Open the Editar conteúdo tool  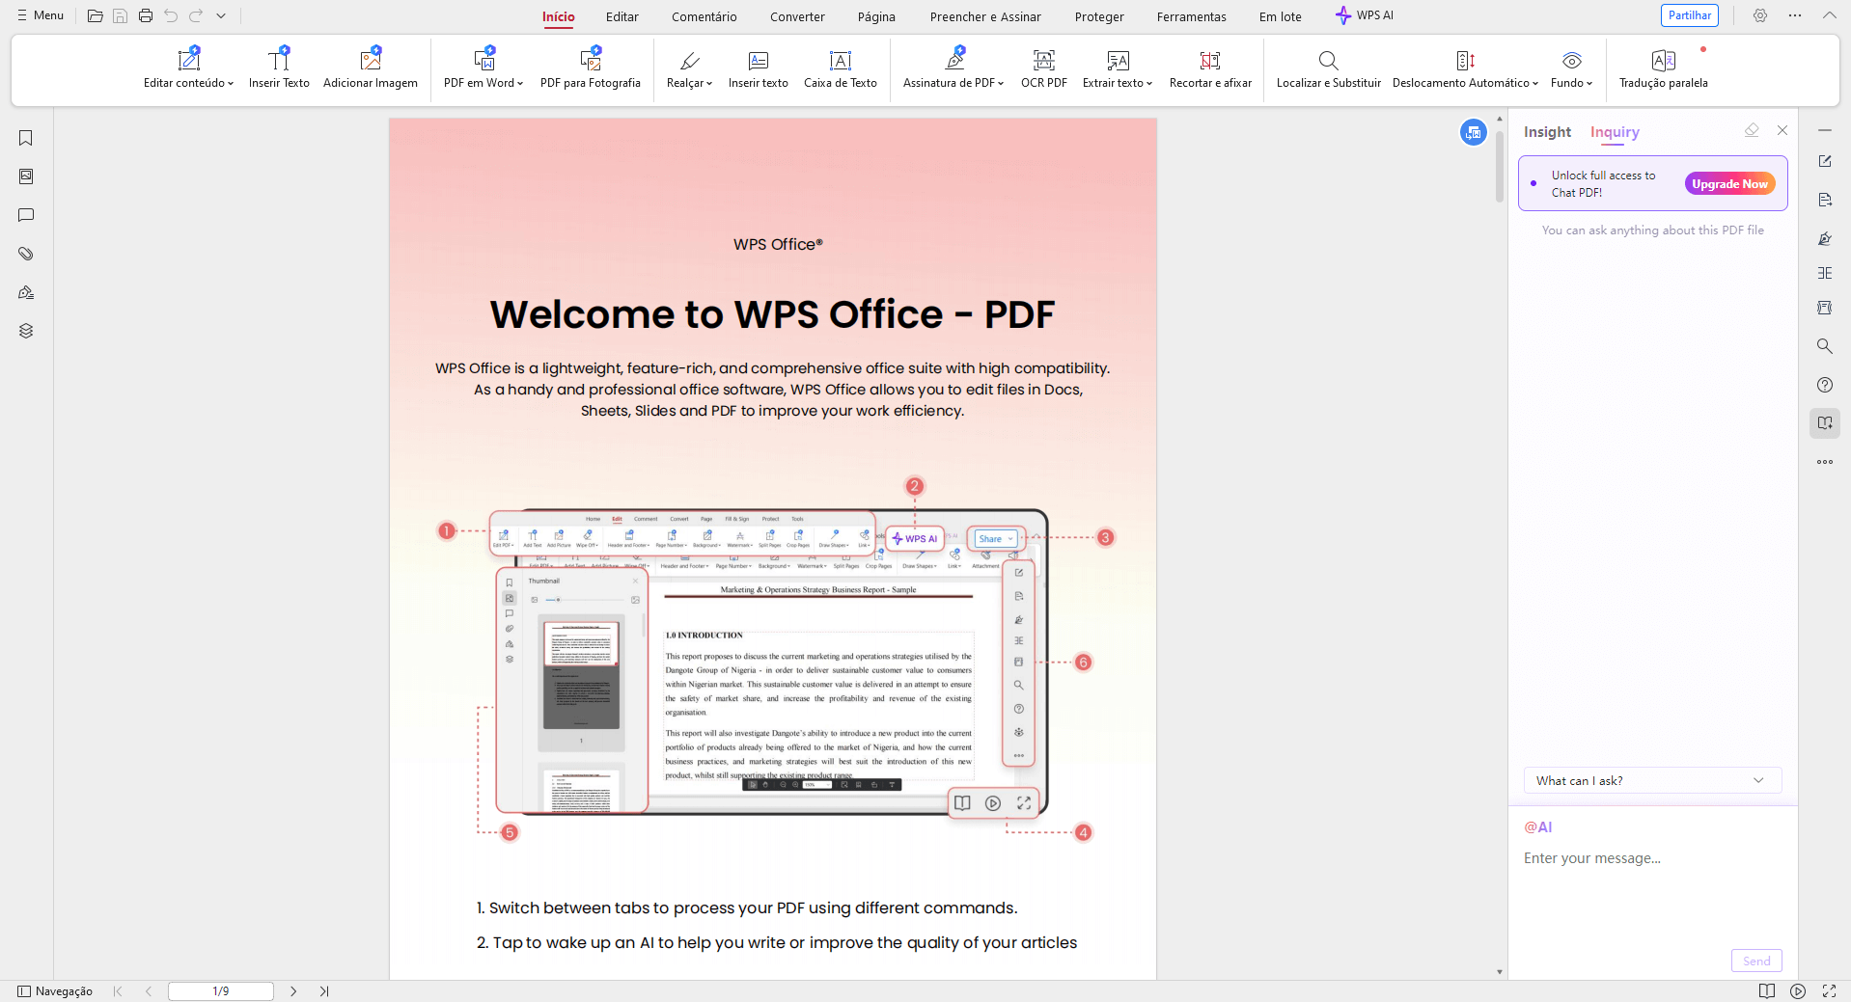pos(188,68)
